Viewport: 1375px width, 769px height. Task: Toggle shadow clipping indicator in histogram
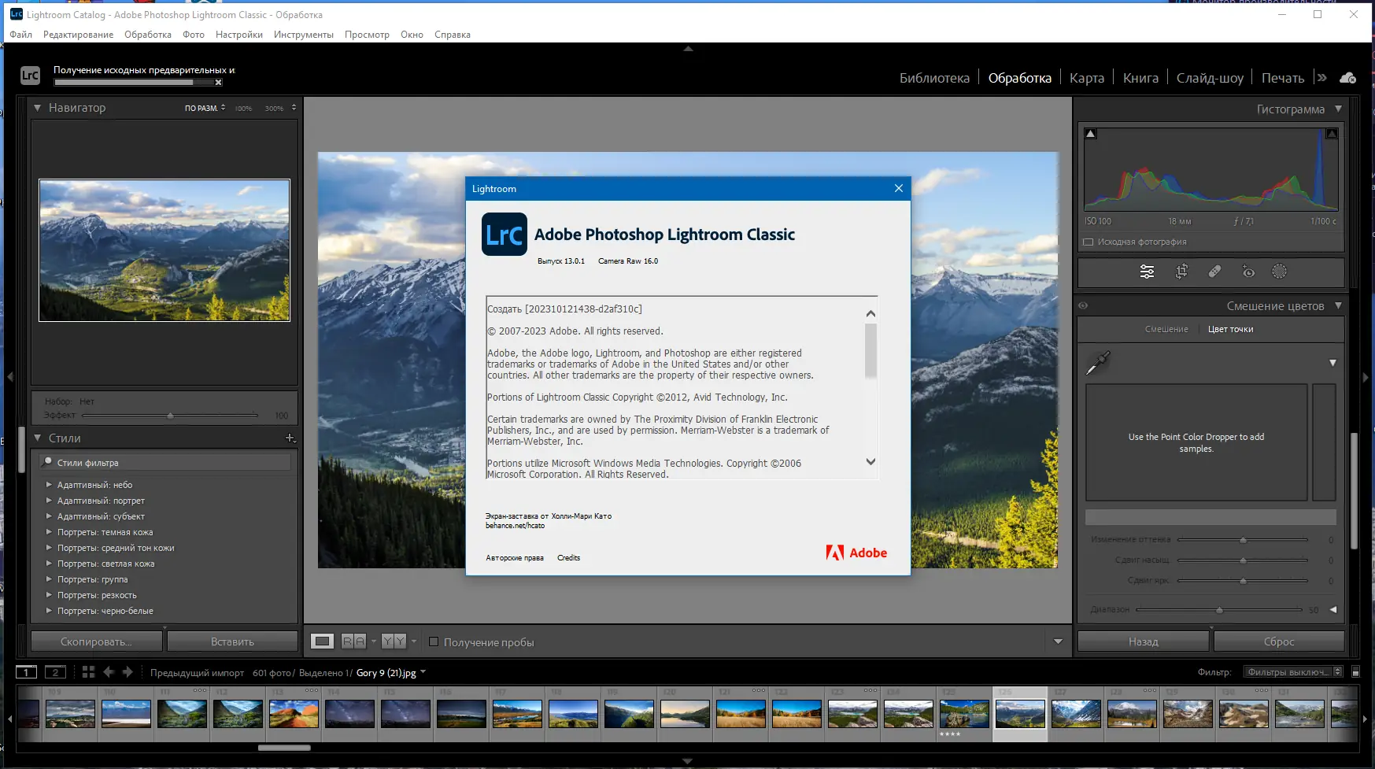(1091, 134)
